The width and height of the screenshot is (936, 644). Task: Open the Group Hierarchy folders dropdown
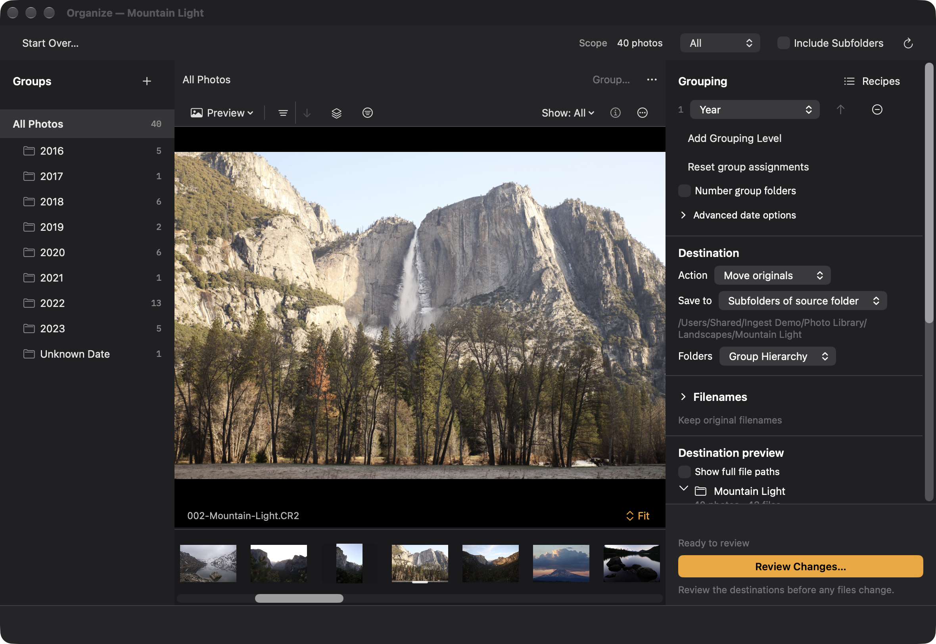[777, 356]
